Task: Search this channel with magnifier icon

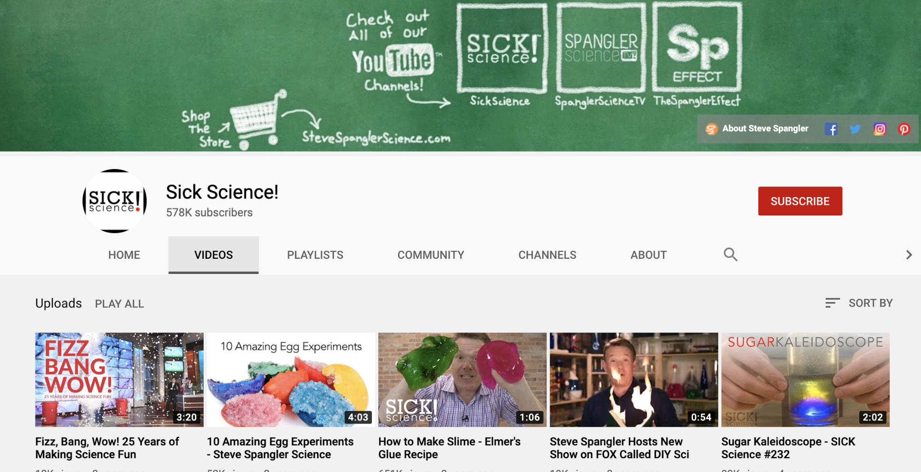Action: [x=730, y=254]
